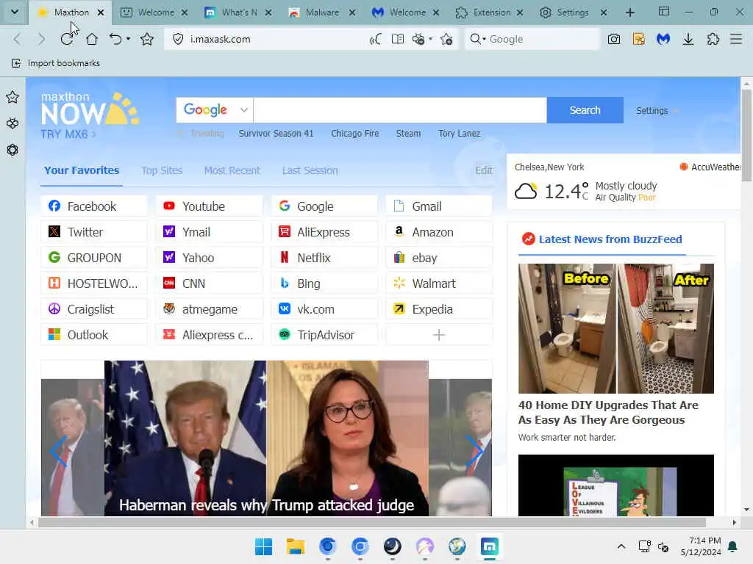The height and width of the screenshot is (564, 753).
Task: Click the vertical page scrollbar thumb
Action: pyautogui.click(x=746, y=135)
